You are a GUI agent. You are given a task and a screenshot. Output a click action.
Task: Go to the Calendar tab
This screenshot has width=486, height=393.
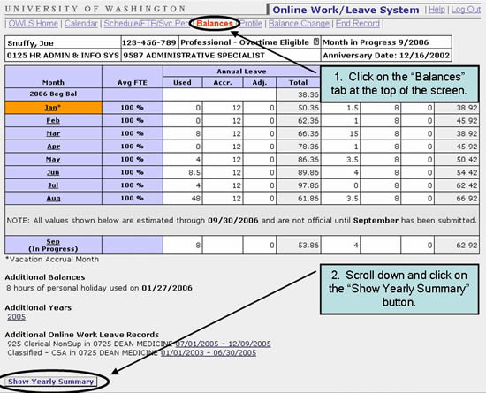[x=81, y=24]
